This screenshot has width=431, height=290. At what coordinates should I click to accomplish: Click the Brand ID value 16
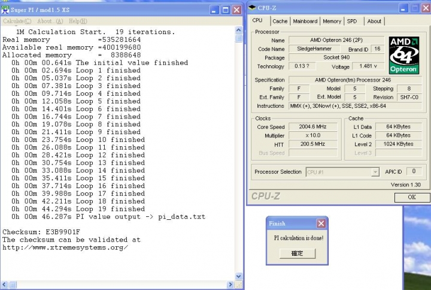377,49
